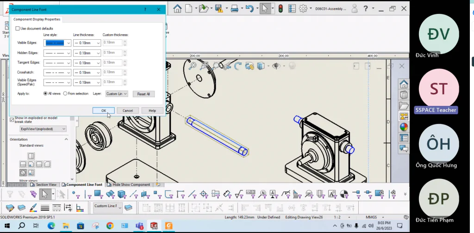Open the Crosshatch line thickness dropdown

coord(87,73)
